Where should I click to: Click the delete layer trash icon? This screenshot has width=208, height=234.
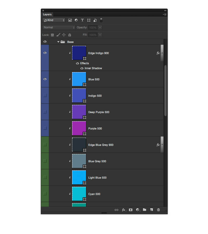(x=158, y=210)
